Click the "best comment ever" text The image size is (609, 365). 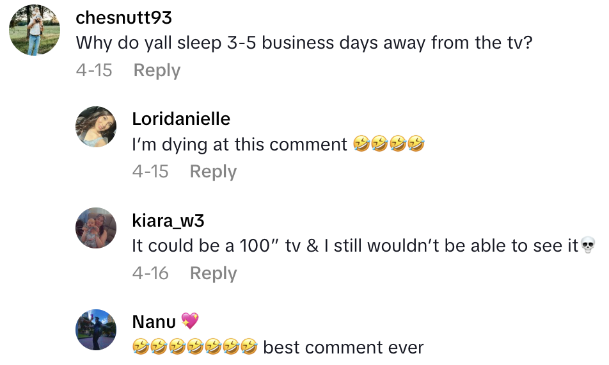coord(344,348)
